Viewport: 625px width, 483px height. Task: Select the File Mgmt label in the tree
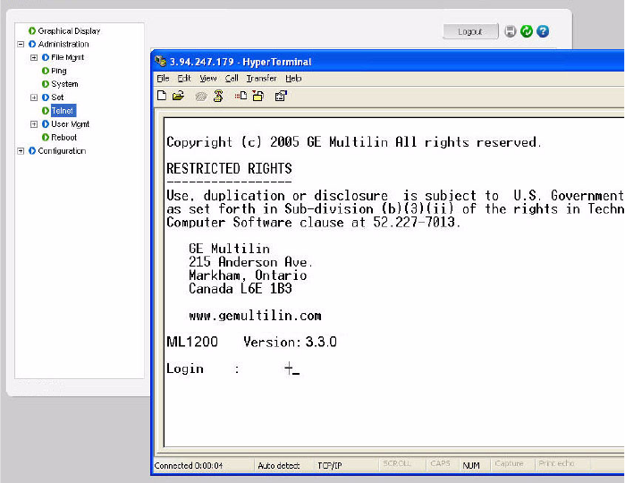67,57
